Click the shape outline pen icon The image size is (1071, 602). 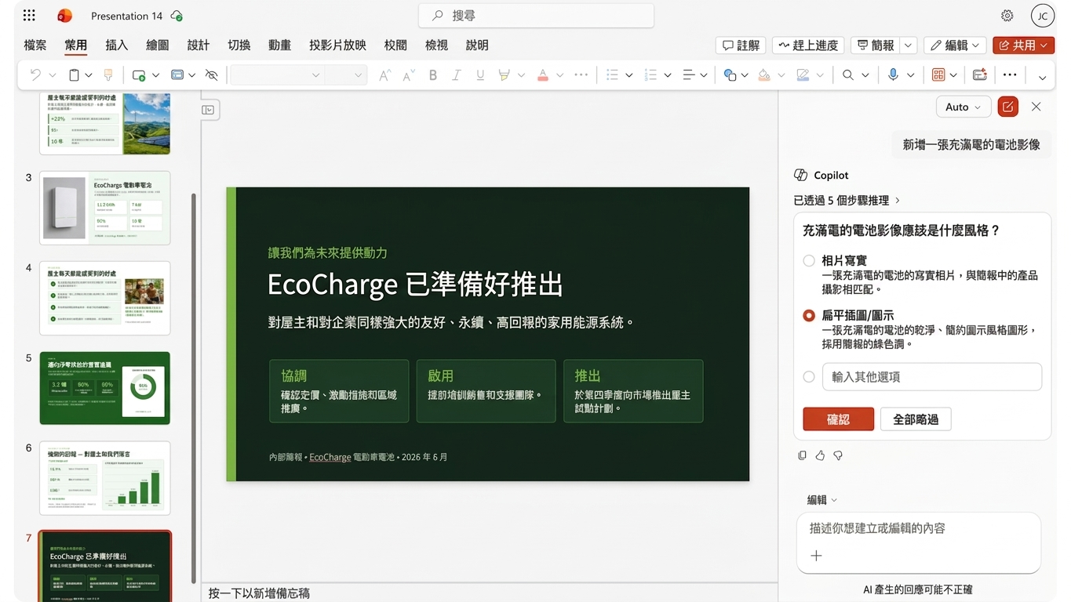[x=803, y=75]
